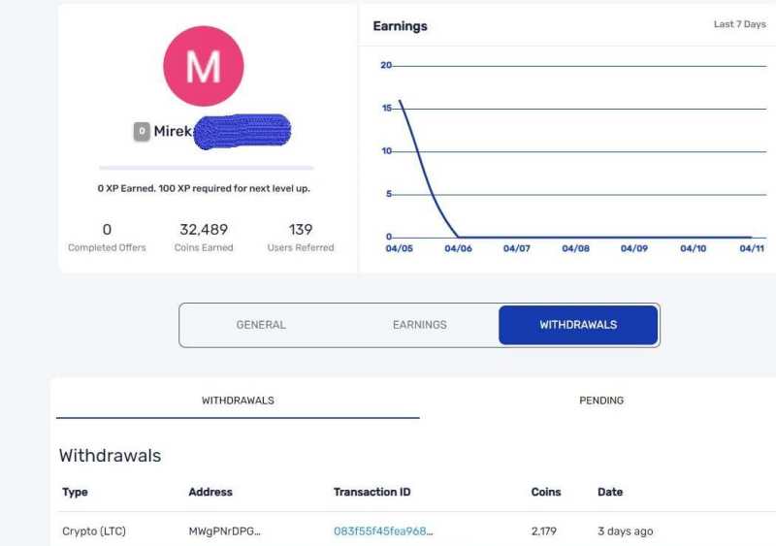Click the Coins column header
The height and width of the screenshot is (546, 776).
(546, 492)
